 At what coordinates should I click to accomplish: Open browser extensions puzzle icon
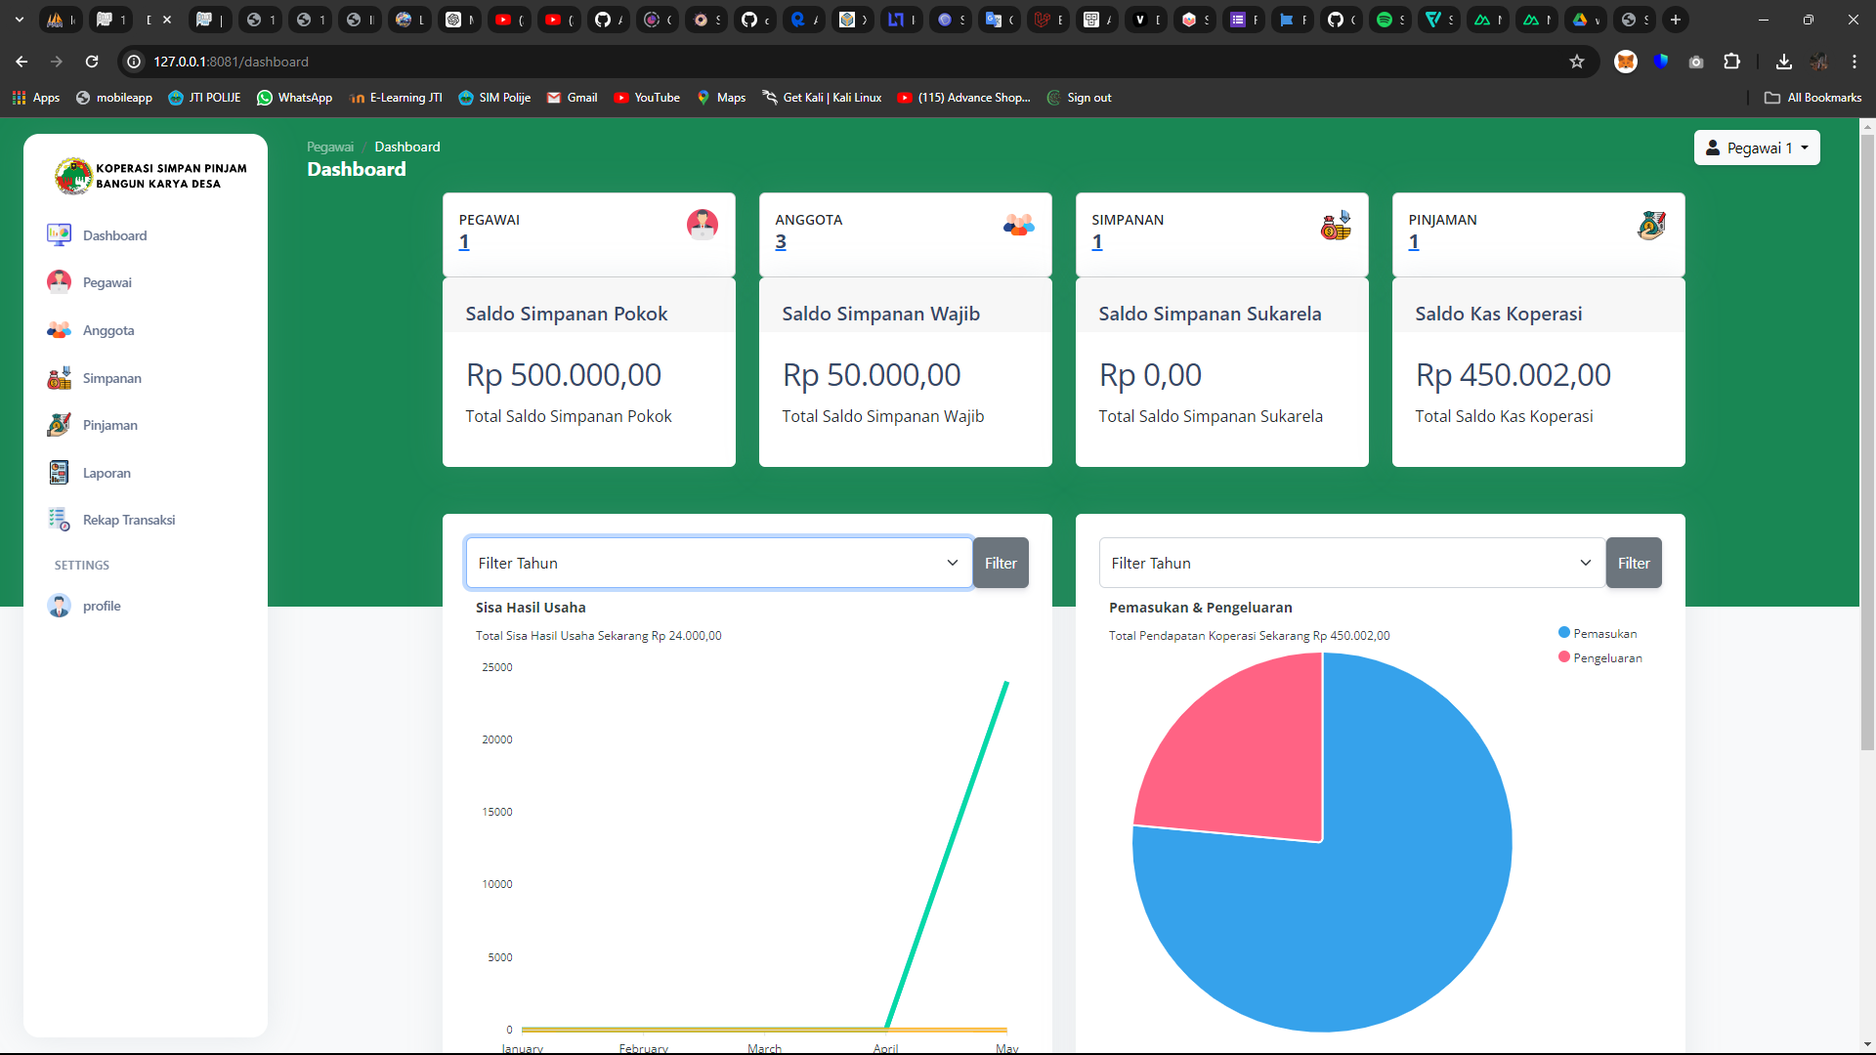tap(1731, 62)
